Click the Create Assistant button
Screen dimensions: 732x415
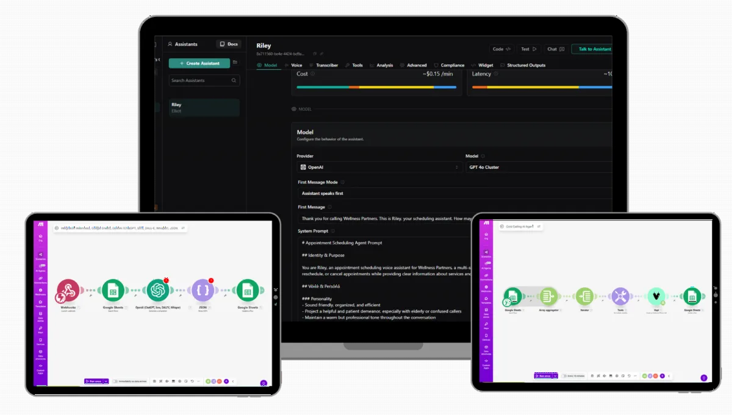(x=199, y=63)
